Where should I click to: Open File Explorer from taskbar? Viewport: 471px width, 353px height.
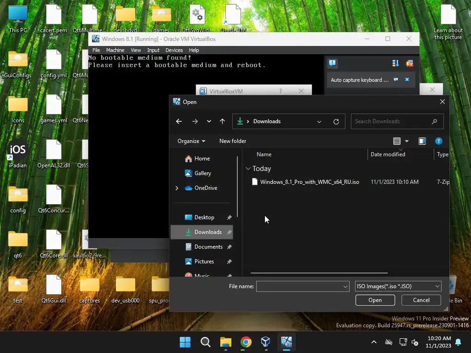[225, 342]
